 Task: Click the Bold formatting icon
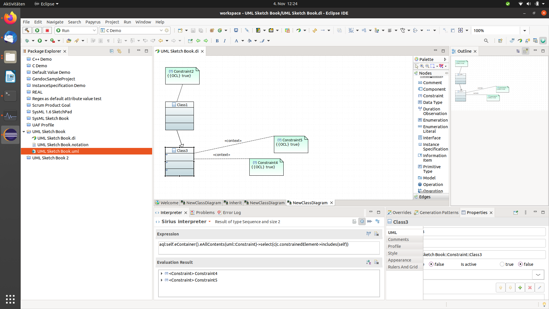(x=217, y=41)
